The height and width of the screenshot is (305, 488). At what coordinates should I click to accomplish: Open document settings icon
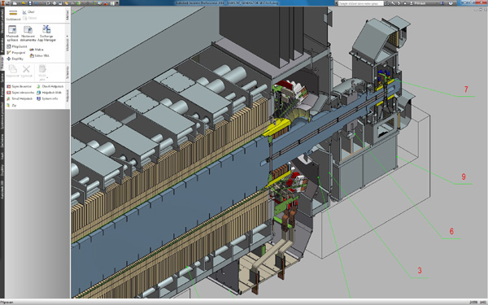click(x=28, y=33)
